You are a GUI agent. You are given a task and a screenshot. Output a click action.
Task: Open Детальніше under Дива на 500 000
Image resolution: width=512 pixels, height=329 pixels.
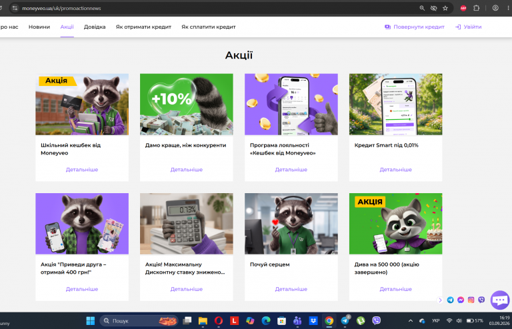coord(395,289)
